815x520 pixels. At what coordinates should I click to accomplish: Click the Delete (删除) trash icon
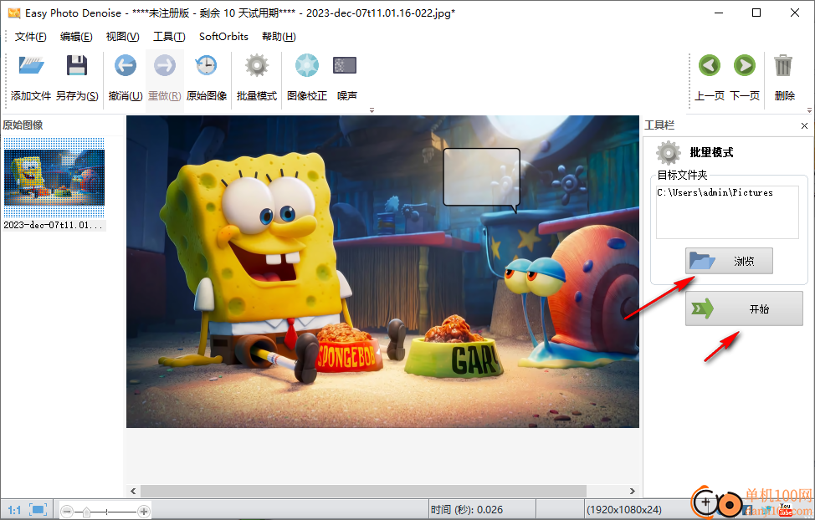pyautogui.click(x=783, y=65)
